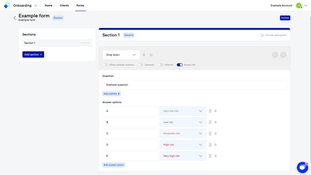Image resolution: width=311 pixels, height=175 pixels.
Task: Grab the drag handle for answer A
Action: [x=210, y=111]
